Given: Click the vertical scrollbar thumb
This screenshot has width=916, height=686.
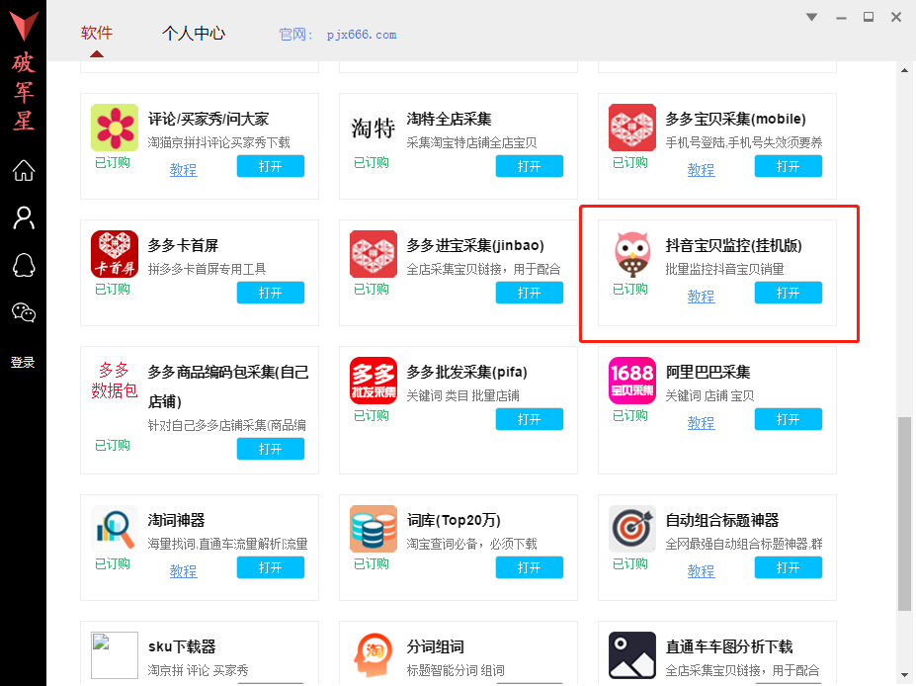Looking at the screenshot, I should [x=904, y=514].
